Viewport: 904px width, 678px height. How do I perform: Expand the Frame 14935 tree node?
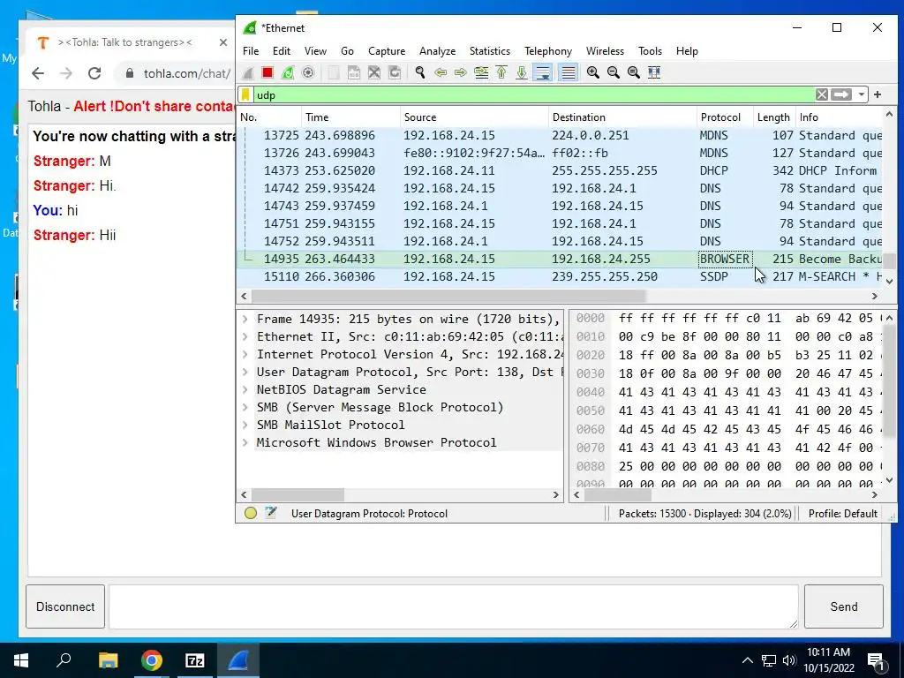click(x=245, y=320)
